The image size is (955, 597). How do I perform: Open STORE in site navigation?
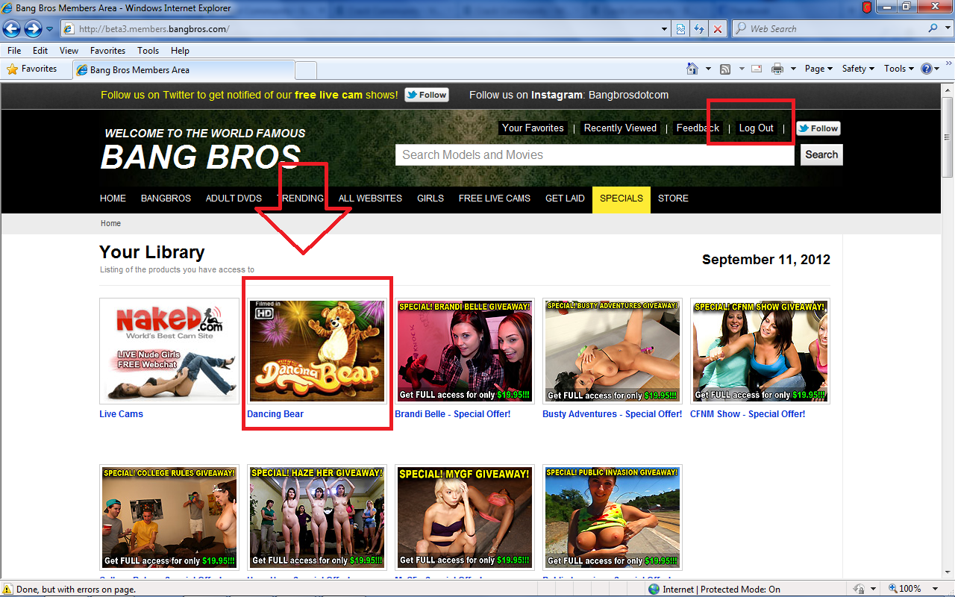pyautogui.click(x=673, y=199)
